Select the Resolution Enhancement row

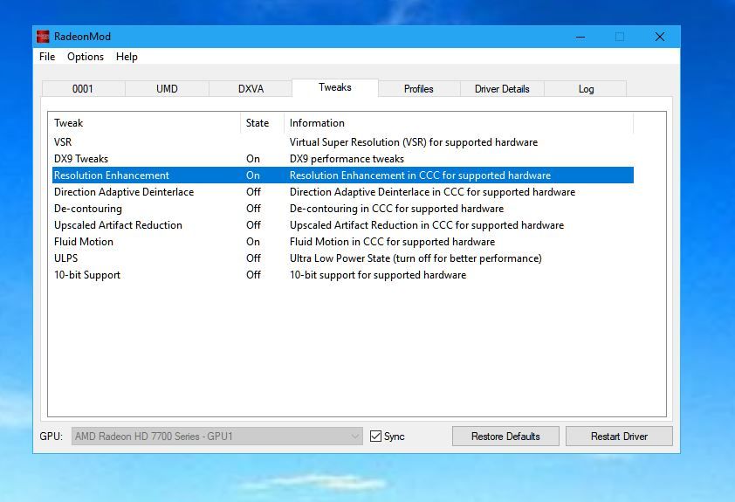click(343, 175)
